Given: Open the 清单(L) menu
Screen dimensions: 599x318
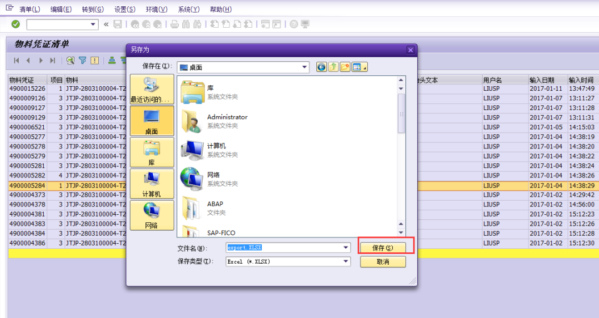Looking at the screenshot, I should pos(30,9).
